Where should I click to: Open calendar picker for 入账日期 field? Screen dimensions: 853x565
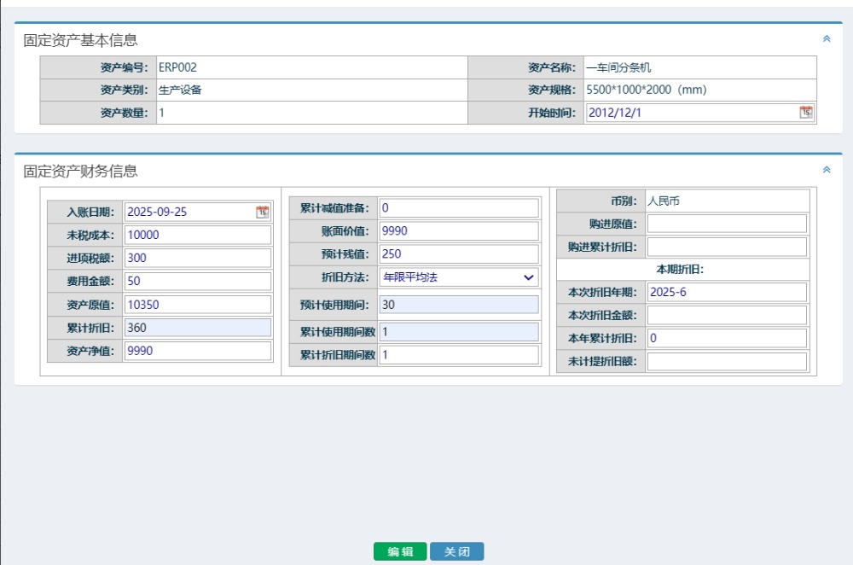(263, 213)
